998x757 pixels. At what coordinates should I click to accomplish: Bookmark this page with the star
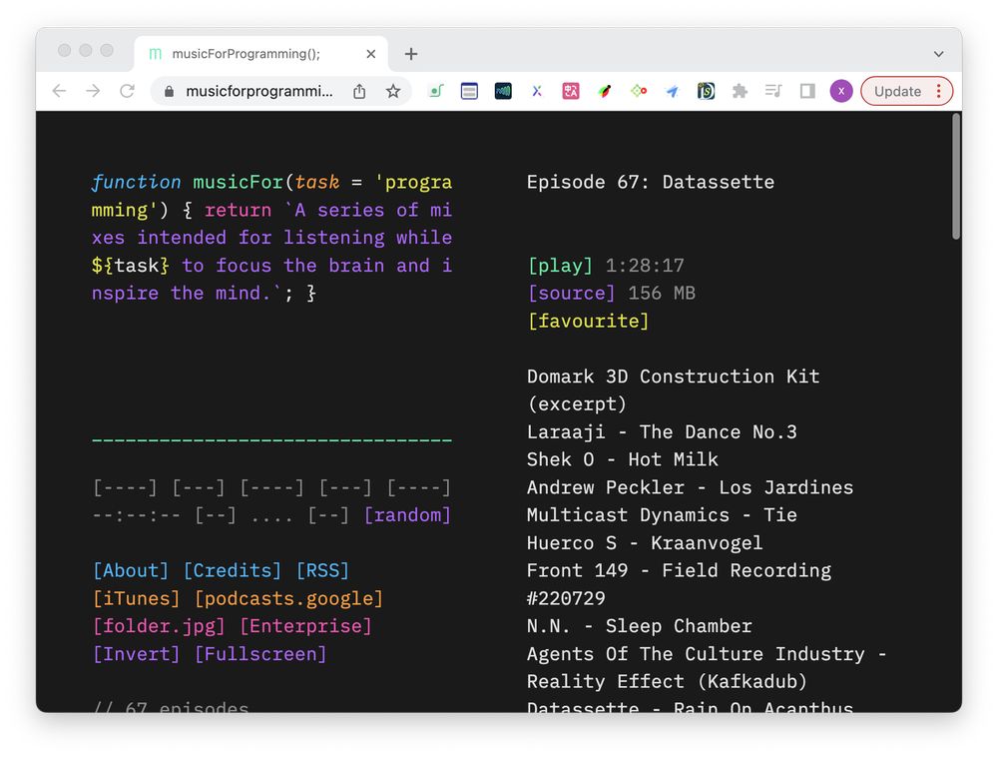coord(393,91)
